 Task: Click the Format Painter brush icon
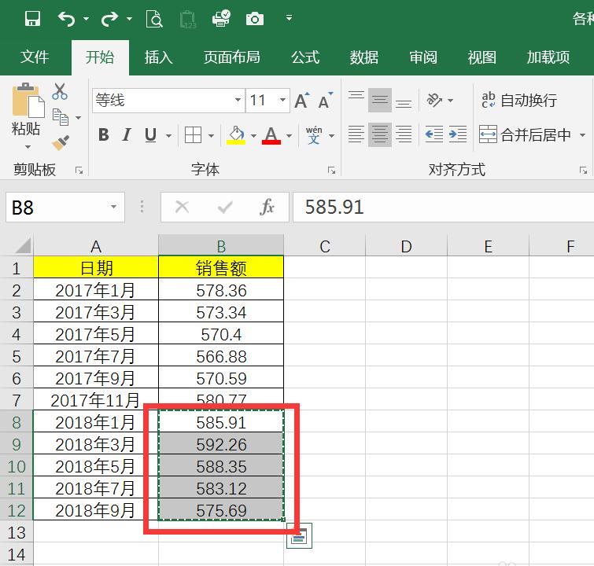tap(61, 143)
